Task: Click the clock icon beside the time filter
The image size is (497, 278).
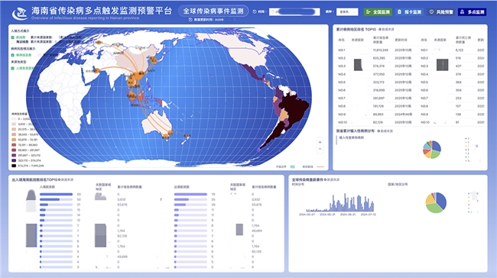Action: click(x=255, y=11)
